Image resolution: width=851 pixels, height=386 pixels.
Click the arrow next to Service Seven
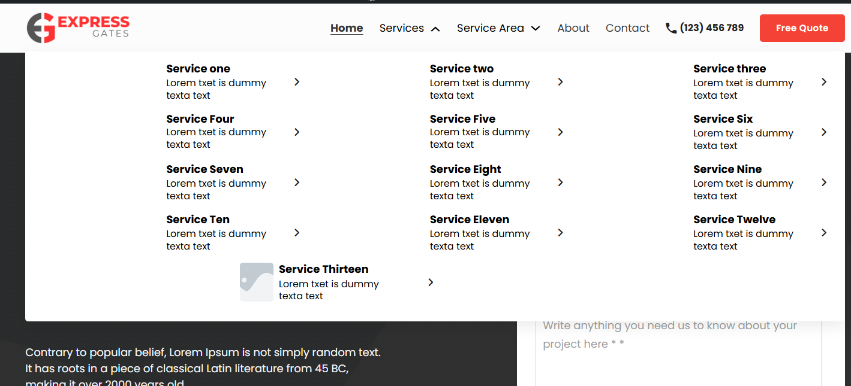pyautogui.click(x=297, y=183)
